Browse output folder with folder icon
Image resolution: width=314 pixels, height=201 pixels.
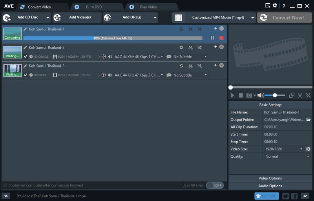(x=309, y=120)
